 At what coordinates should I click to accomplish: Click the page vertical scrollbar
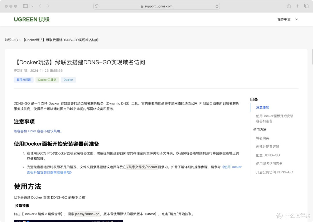(x=312, y=57)
